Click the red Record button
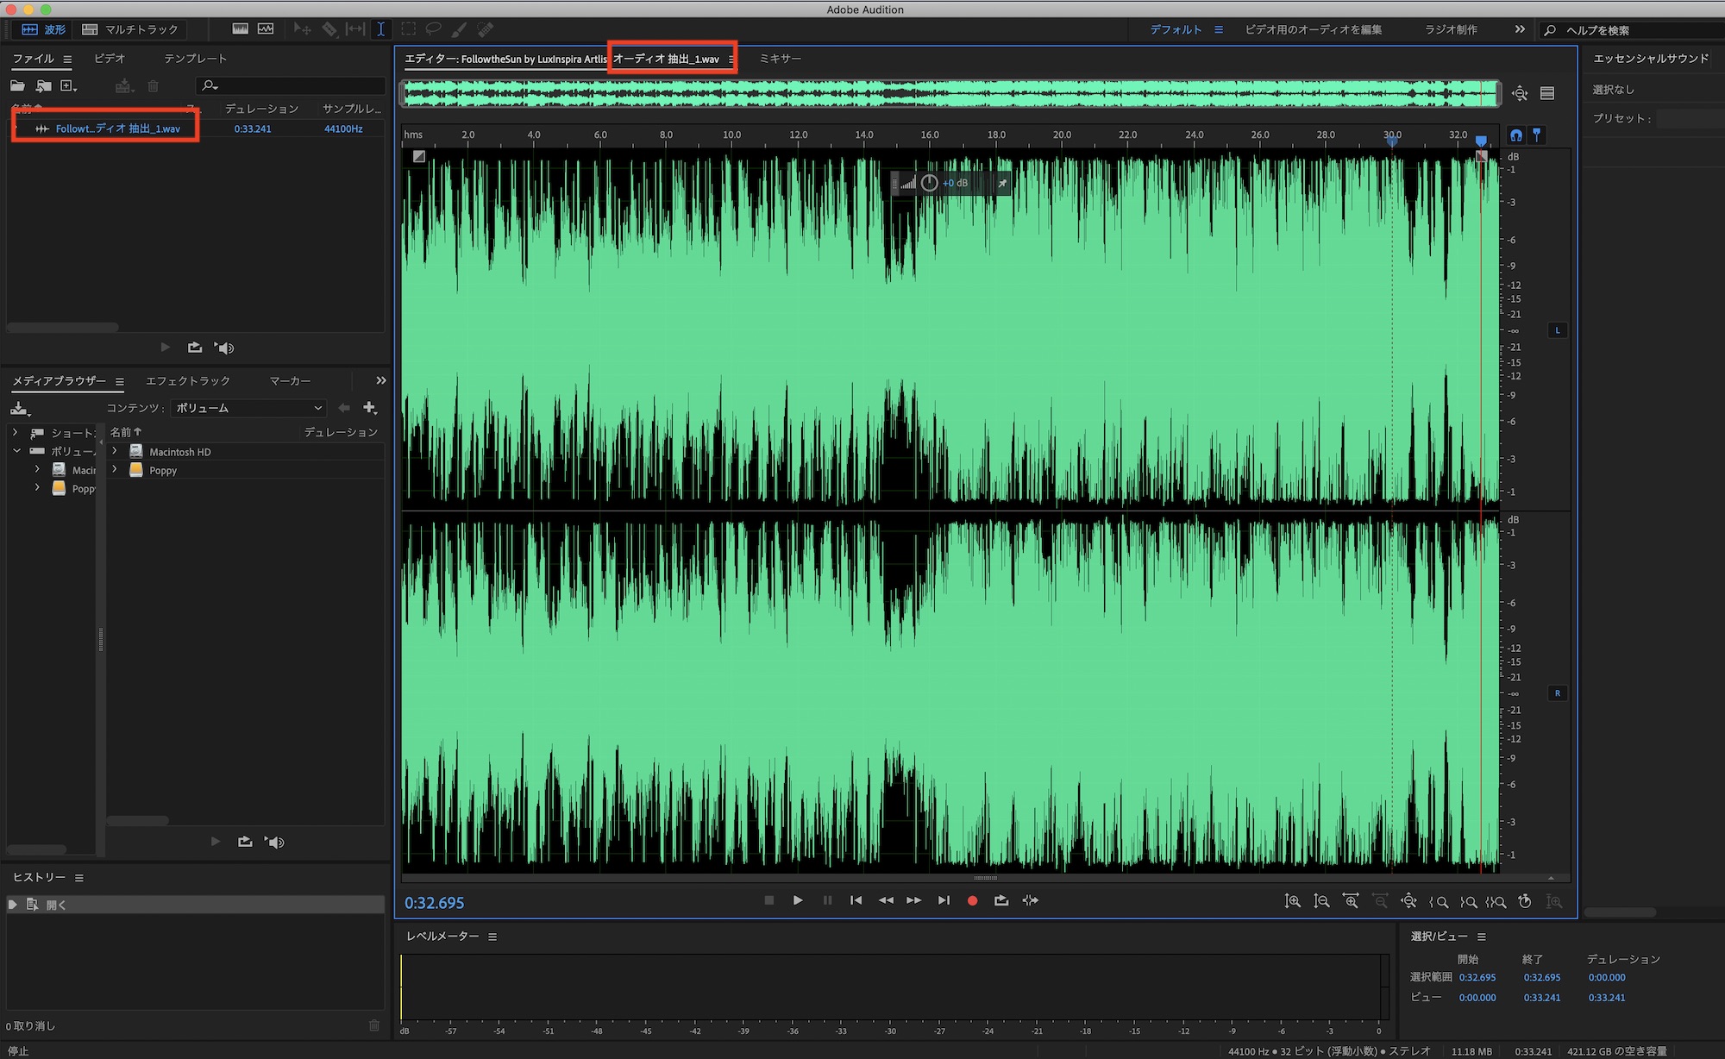The height and width of the screenshot is (1059, 1725). (x=972, y=900)
